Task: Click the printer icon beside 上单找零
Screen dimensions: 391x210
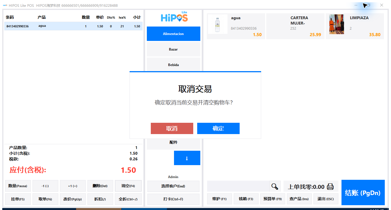Action: point(330,187)
